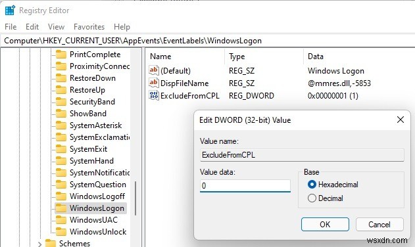This screenshot has width=415, height=247.
Task: Select the WindowsUnlock folder icon
Action: pos(61,232)
